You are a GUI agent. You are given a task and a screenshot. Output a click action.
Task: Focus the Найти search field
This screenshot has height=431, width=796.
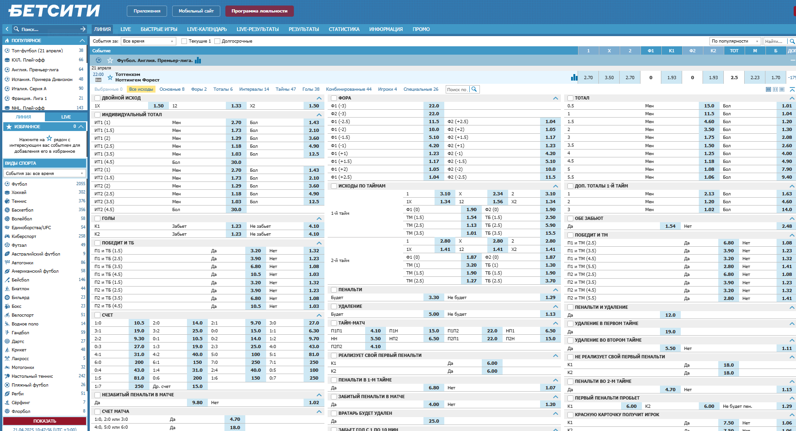click(775, 41)
